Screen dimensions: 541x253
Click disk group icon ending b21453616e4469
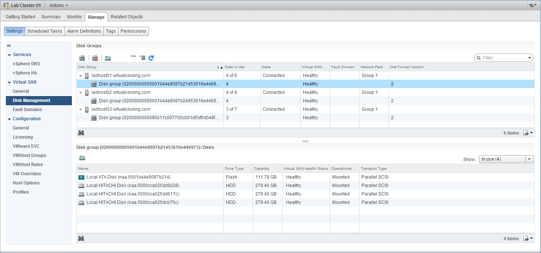click(94, 84)
